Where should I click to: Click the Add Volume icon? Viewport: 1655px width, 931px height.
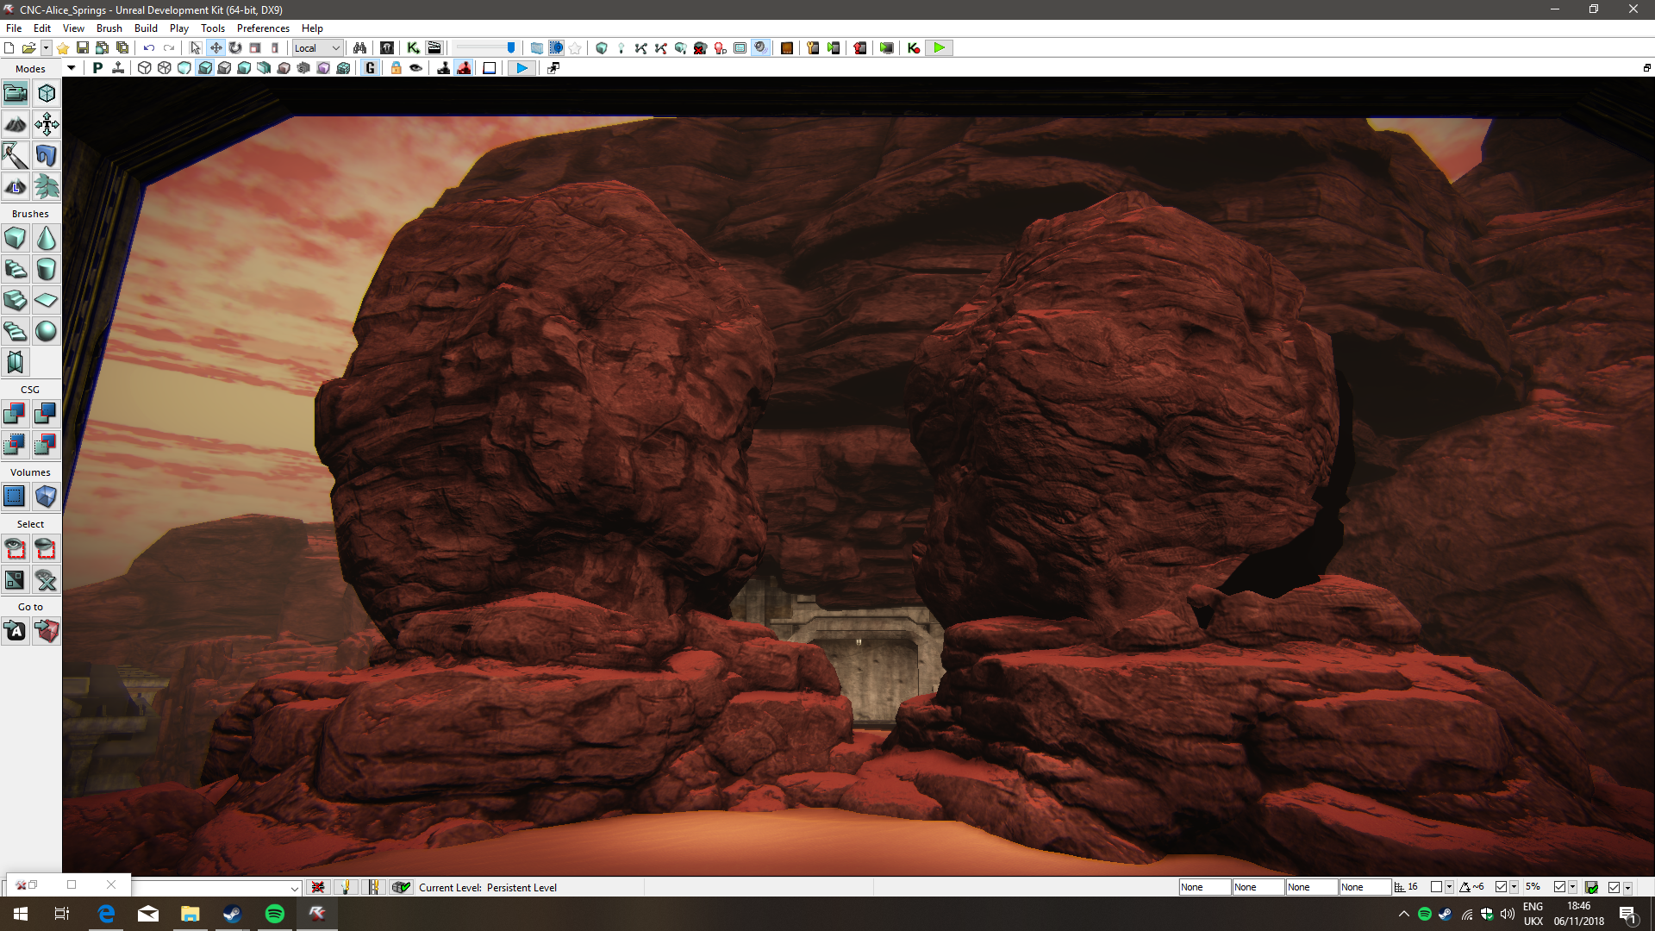point(47,497)
